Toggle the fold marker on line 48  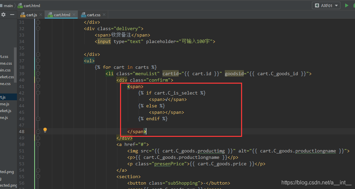coord(38,131)
